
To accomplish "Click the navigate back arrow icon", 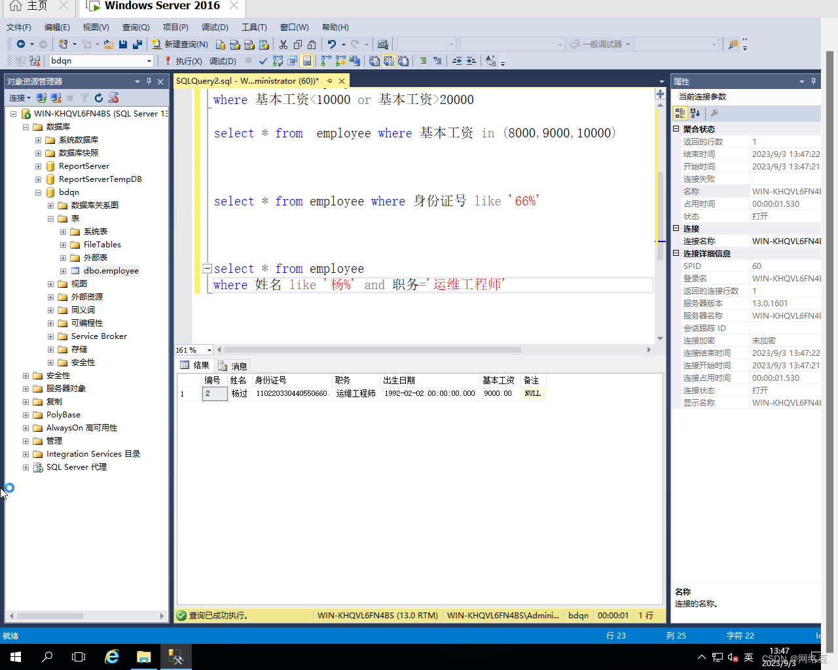I will (x=21, y=44).
